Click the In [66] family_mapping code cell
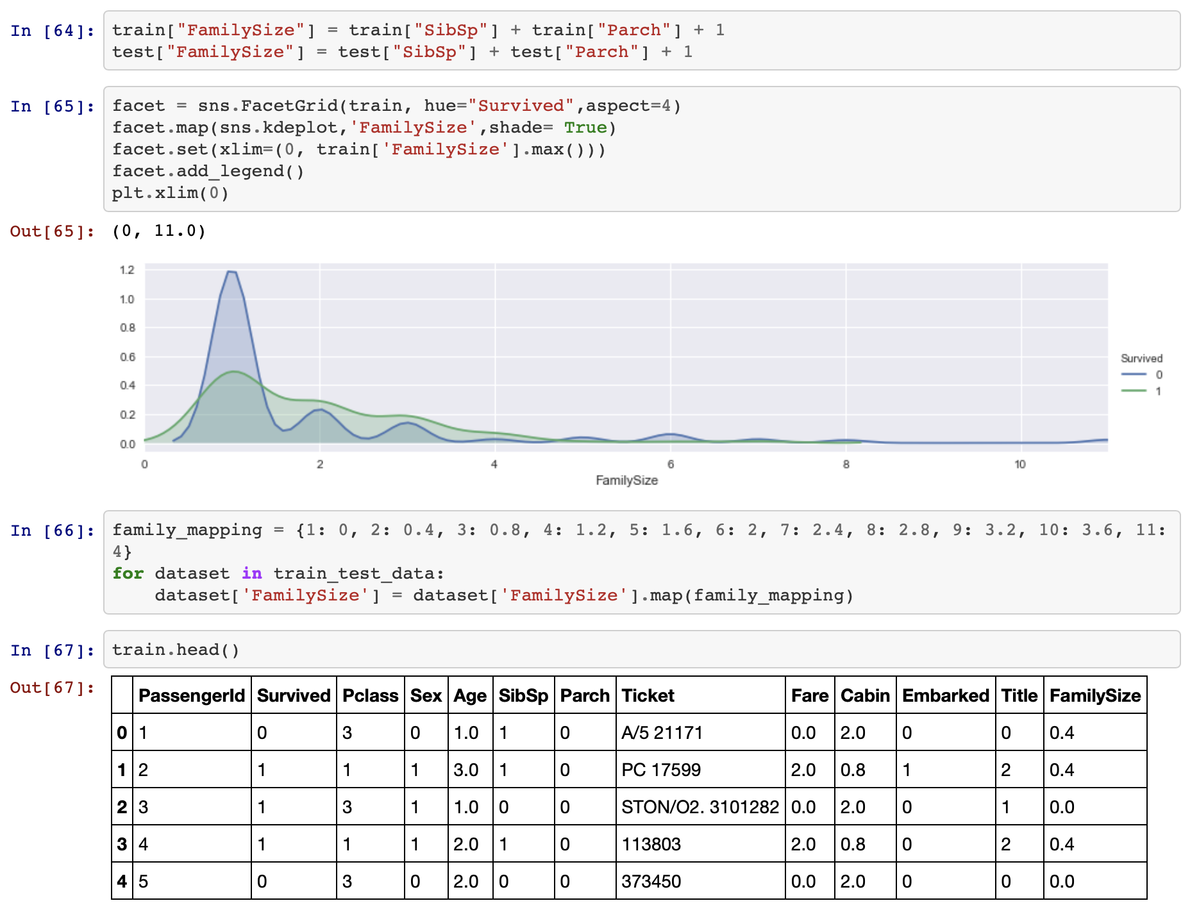This screenshot has height=910, width=1199. click(641, 562)
